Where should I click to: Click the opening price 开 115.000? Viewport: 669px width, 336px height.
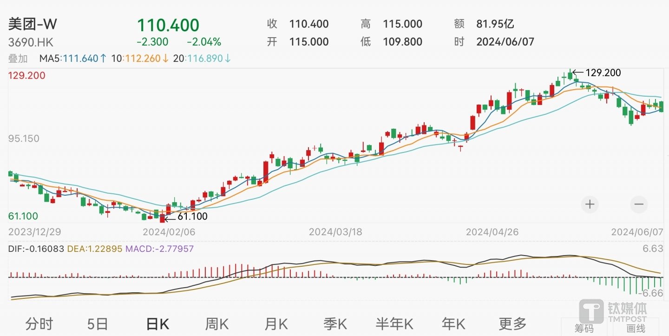tap(298, 42)
